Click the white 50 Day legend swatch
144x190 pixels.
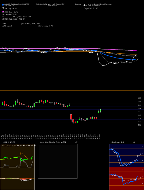[x=3, y=8]
